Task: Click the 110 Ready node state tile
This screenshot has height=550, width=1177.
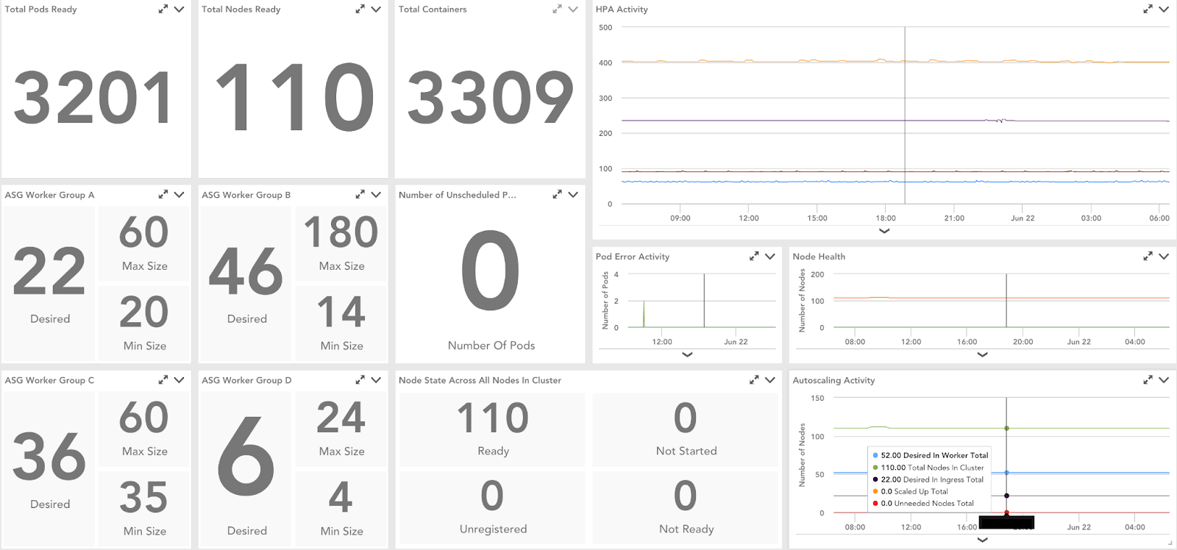Action: click(492, 429)
